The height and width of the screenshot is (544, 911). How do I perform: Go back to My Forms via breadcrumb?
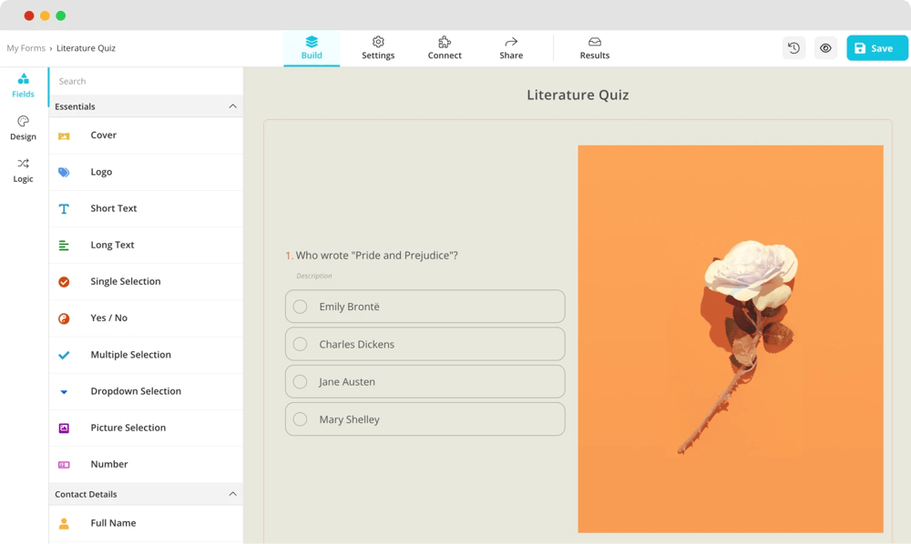click(26, 47)
